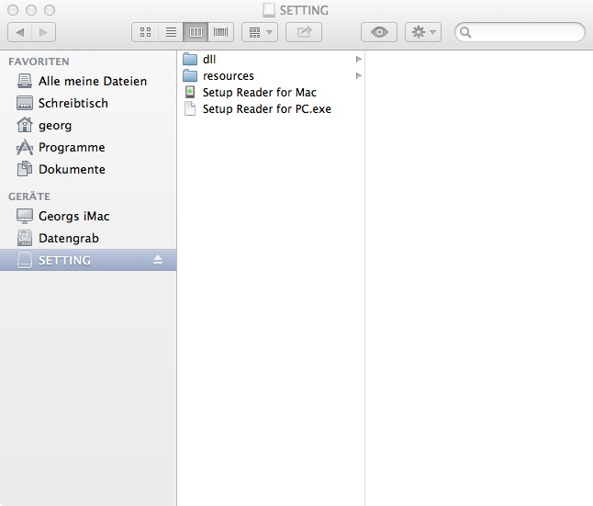Select the resources folder
Viewport: 593px width, 506px height.
point(271,76)
